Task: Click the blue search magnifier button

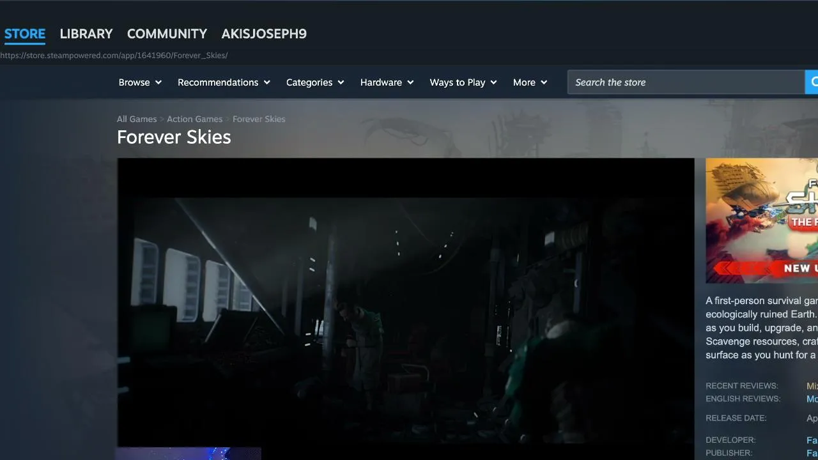Action: click(812, 82)
